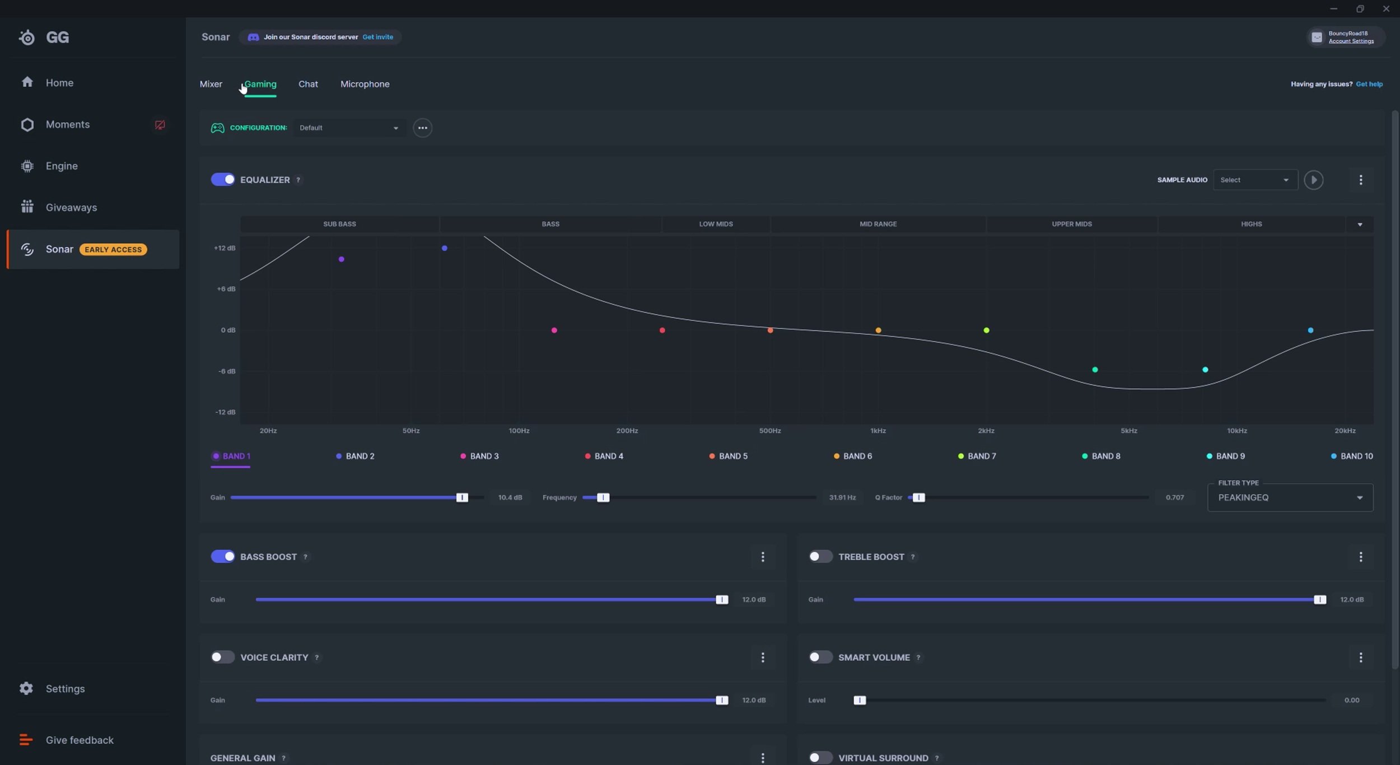Click the SteelSeries GG logo icon
The width and height of the screenshot is (1400, 765).
26,38
